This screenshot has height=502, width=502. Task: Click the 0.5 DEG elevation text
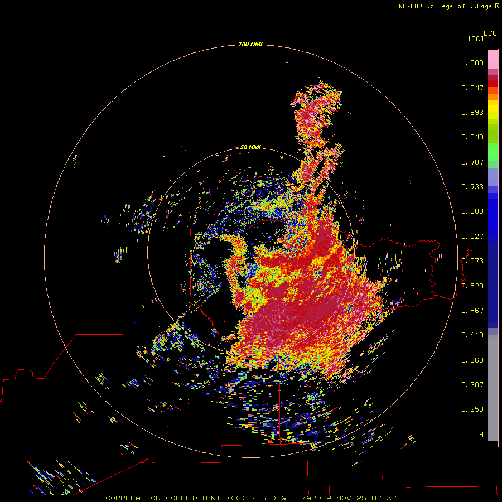pyautogui.click(x=268, y=498)
